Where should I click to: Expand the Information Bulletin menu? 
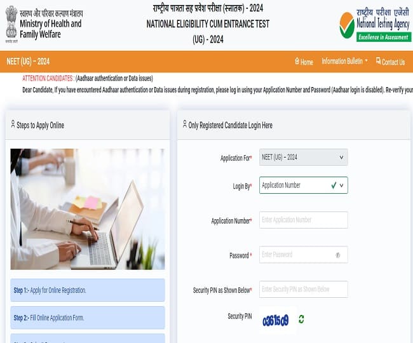tap(344, 62)
